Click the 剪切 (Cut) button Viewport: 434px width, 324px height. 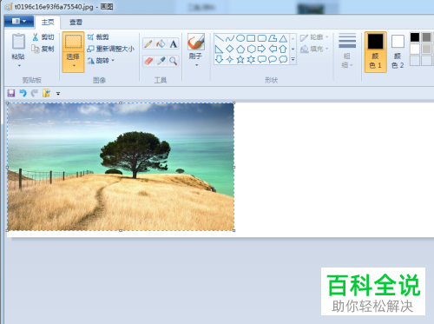pos(43,37)
